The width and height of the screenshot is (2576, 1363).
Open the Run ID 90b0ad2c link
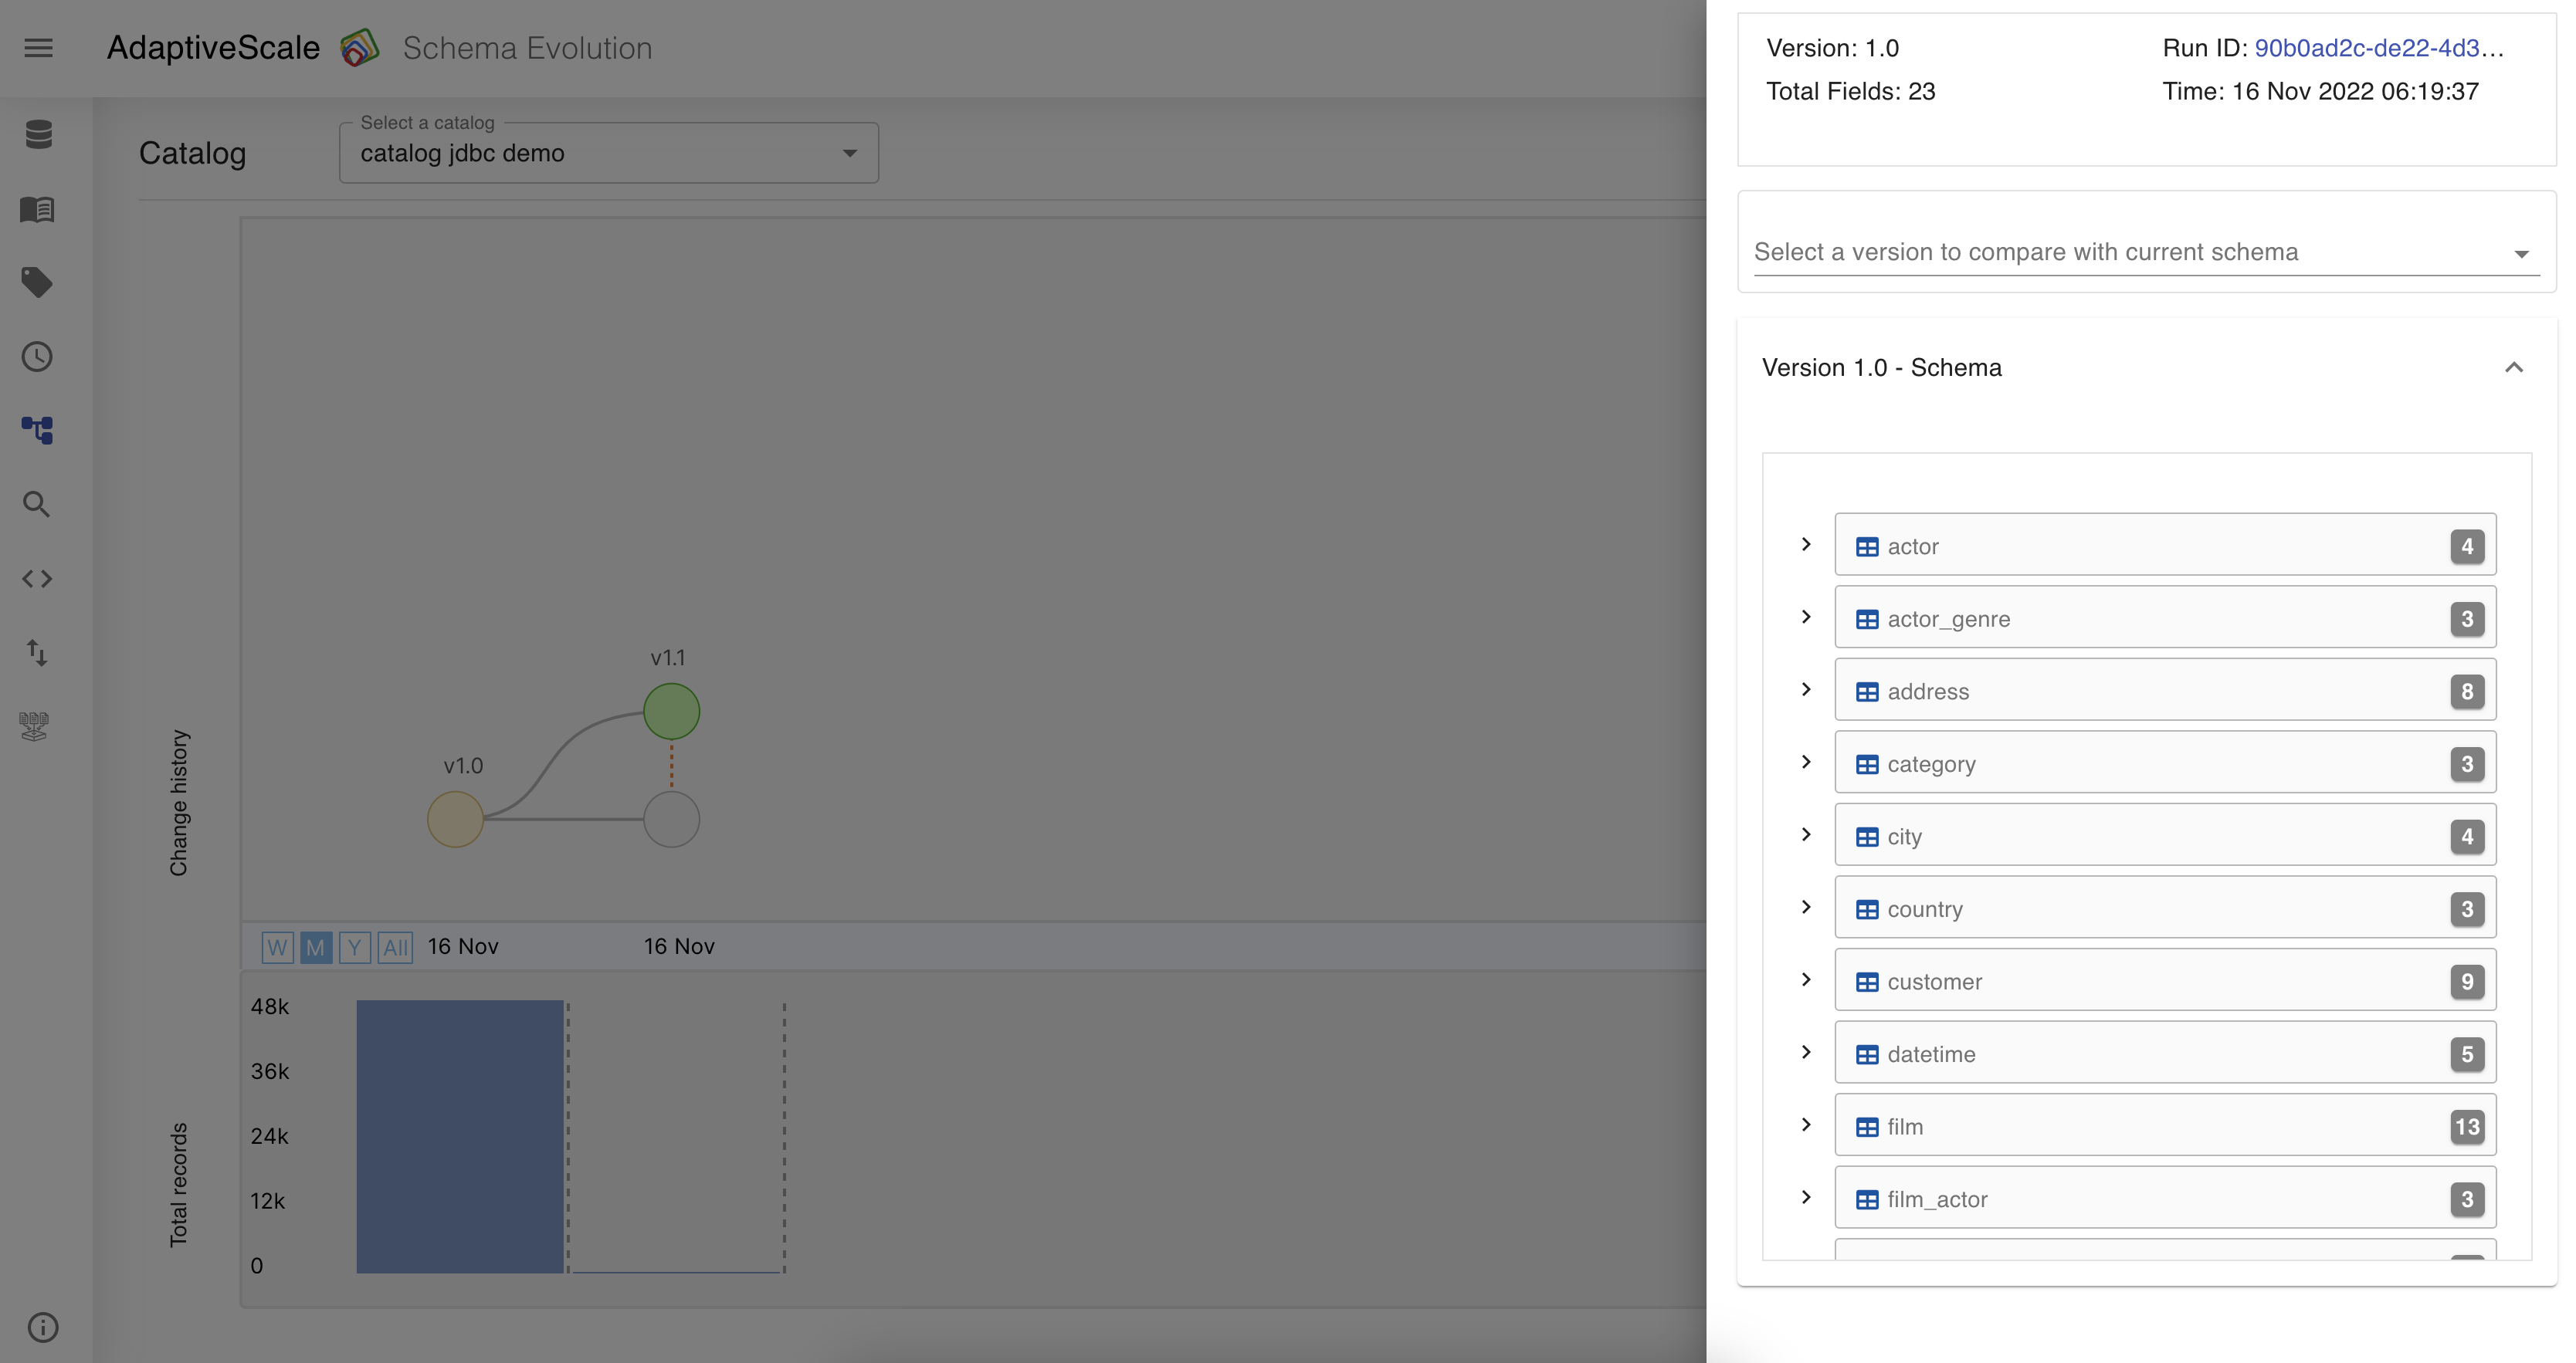(x=2379, y=48)
